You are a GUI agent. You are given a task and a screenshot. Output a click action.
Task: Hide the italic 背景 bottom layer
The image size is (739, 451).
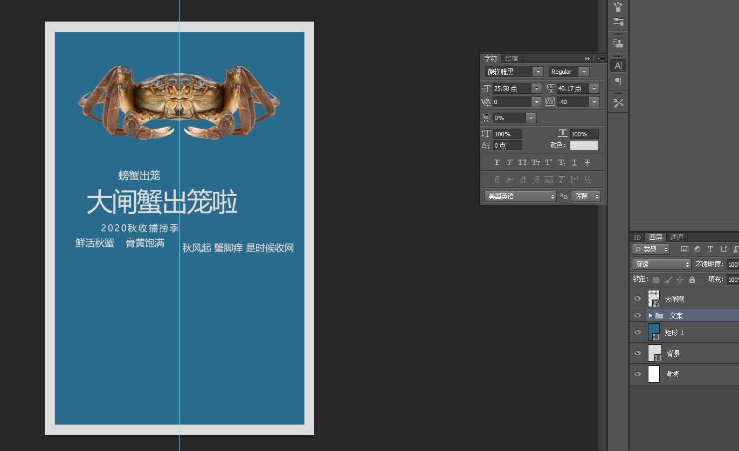[x=638, y=374]
